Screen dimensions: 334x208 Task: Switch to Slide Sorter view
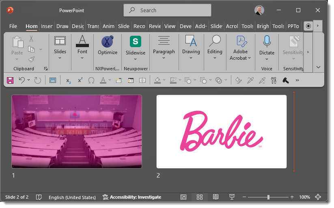pos(200,197)
